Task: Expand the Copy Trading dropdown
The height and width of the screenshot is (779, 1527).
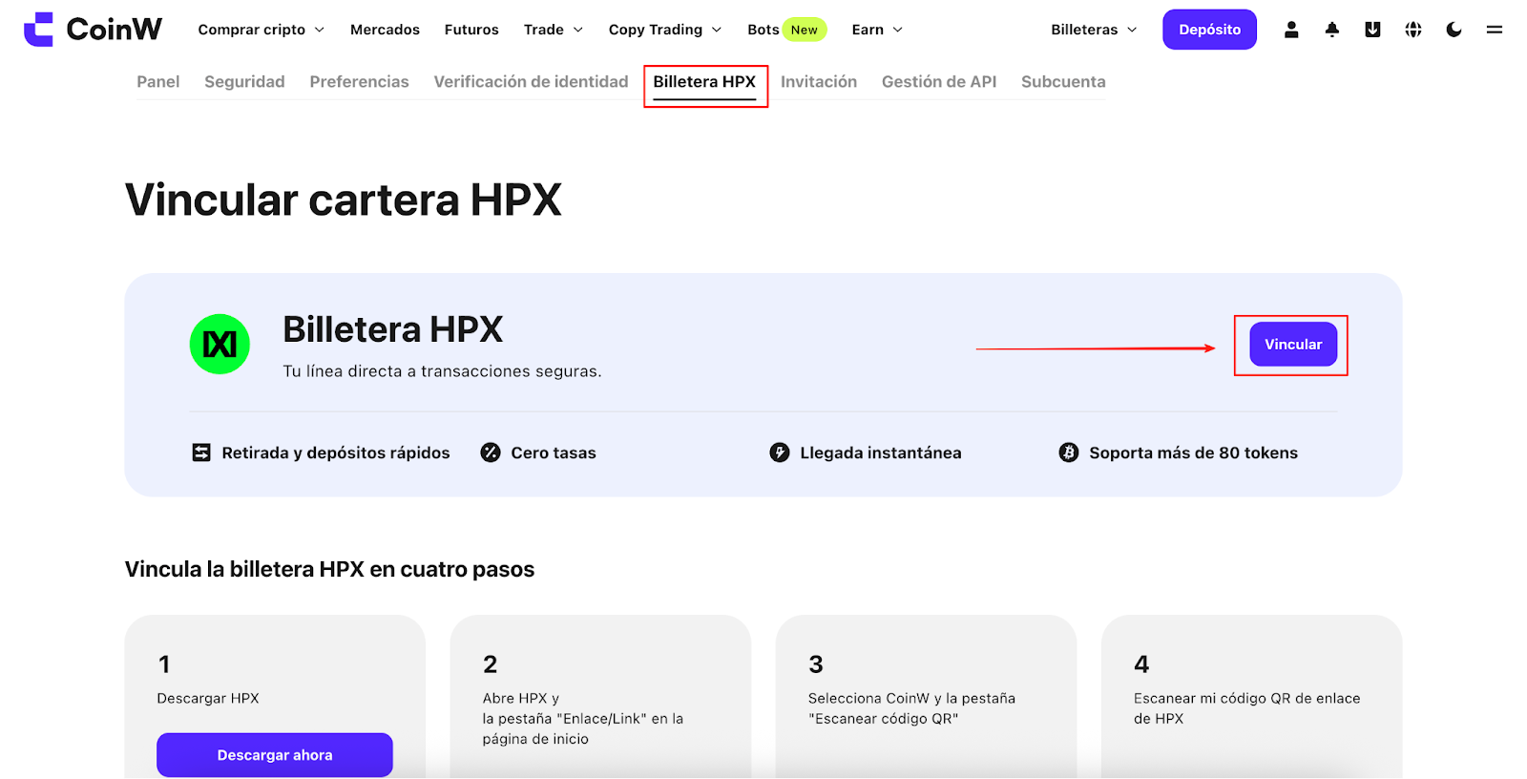Action: 665,30
